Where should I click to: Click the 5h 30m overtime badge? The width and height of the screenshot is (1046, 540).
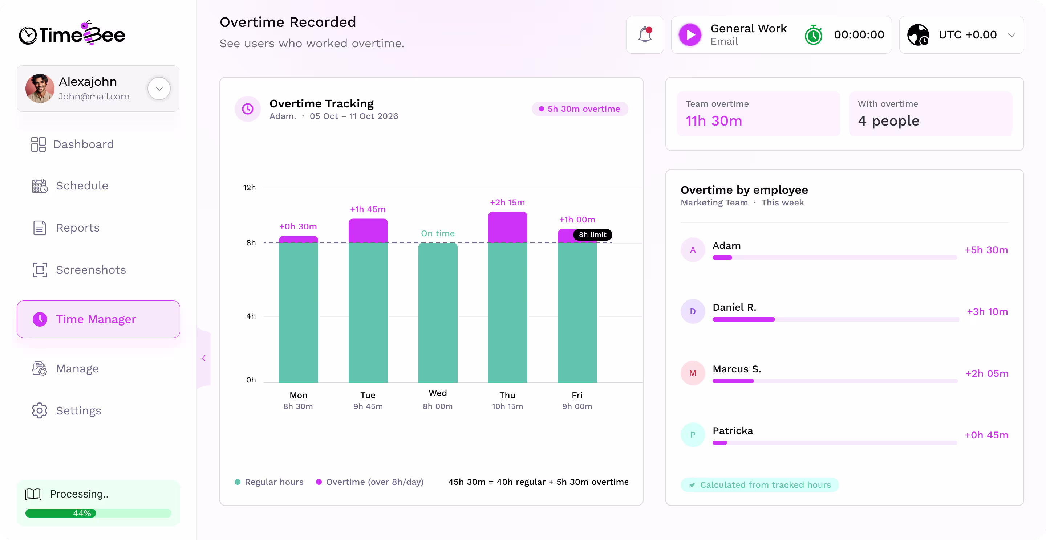click(580, 109)
